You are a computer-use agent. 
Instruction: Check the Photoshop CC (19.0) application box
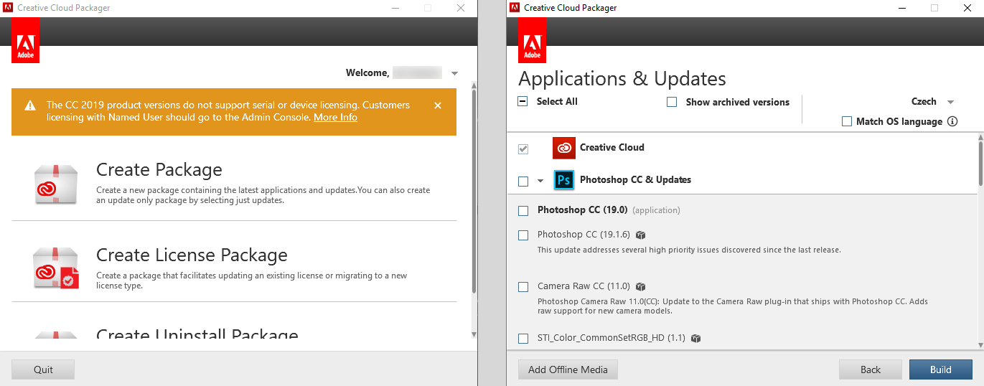click(x=523, y=211)
